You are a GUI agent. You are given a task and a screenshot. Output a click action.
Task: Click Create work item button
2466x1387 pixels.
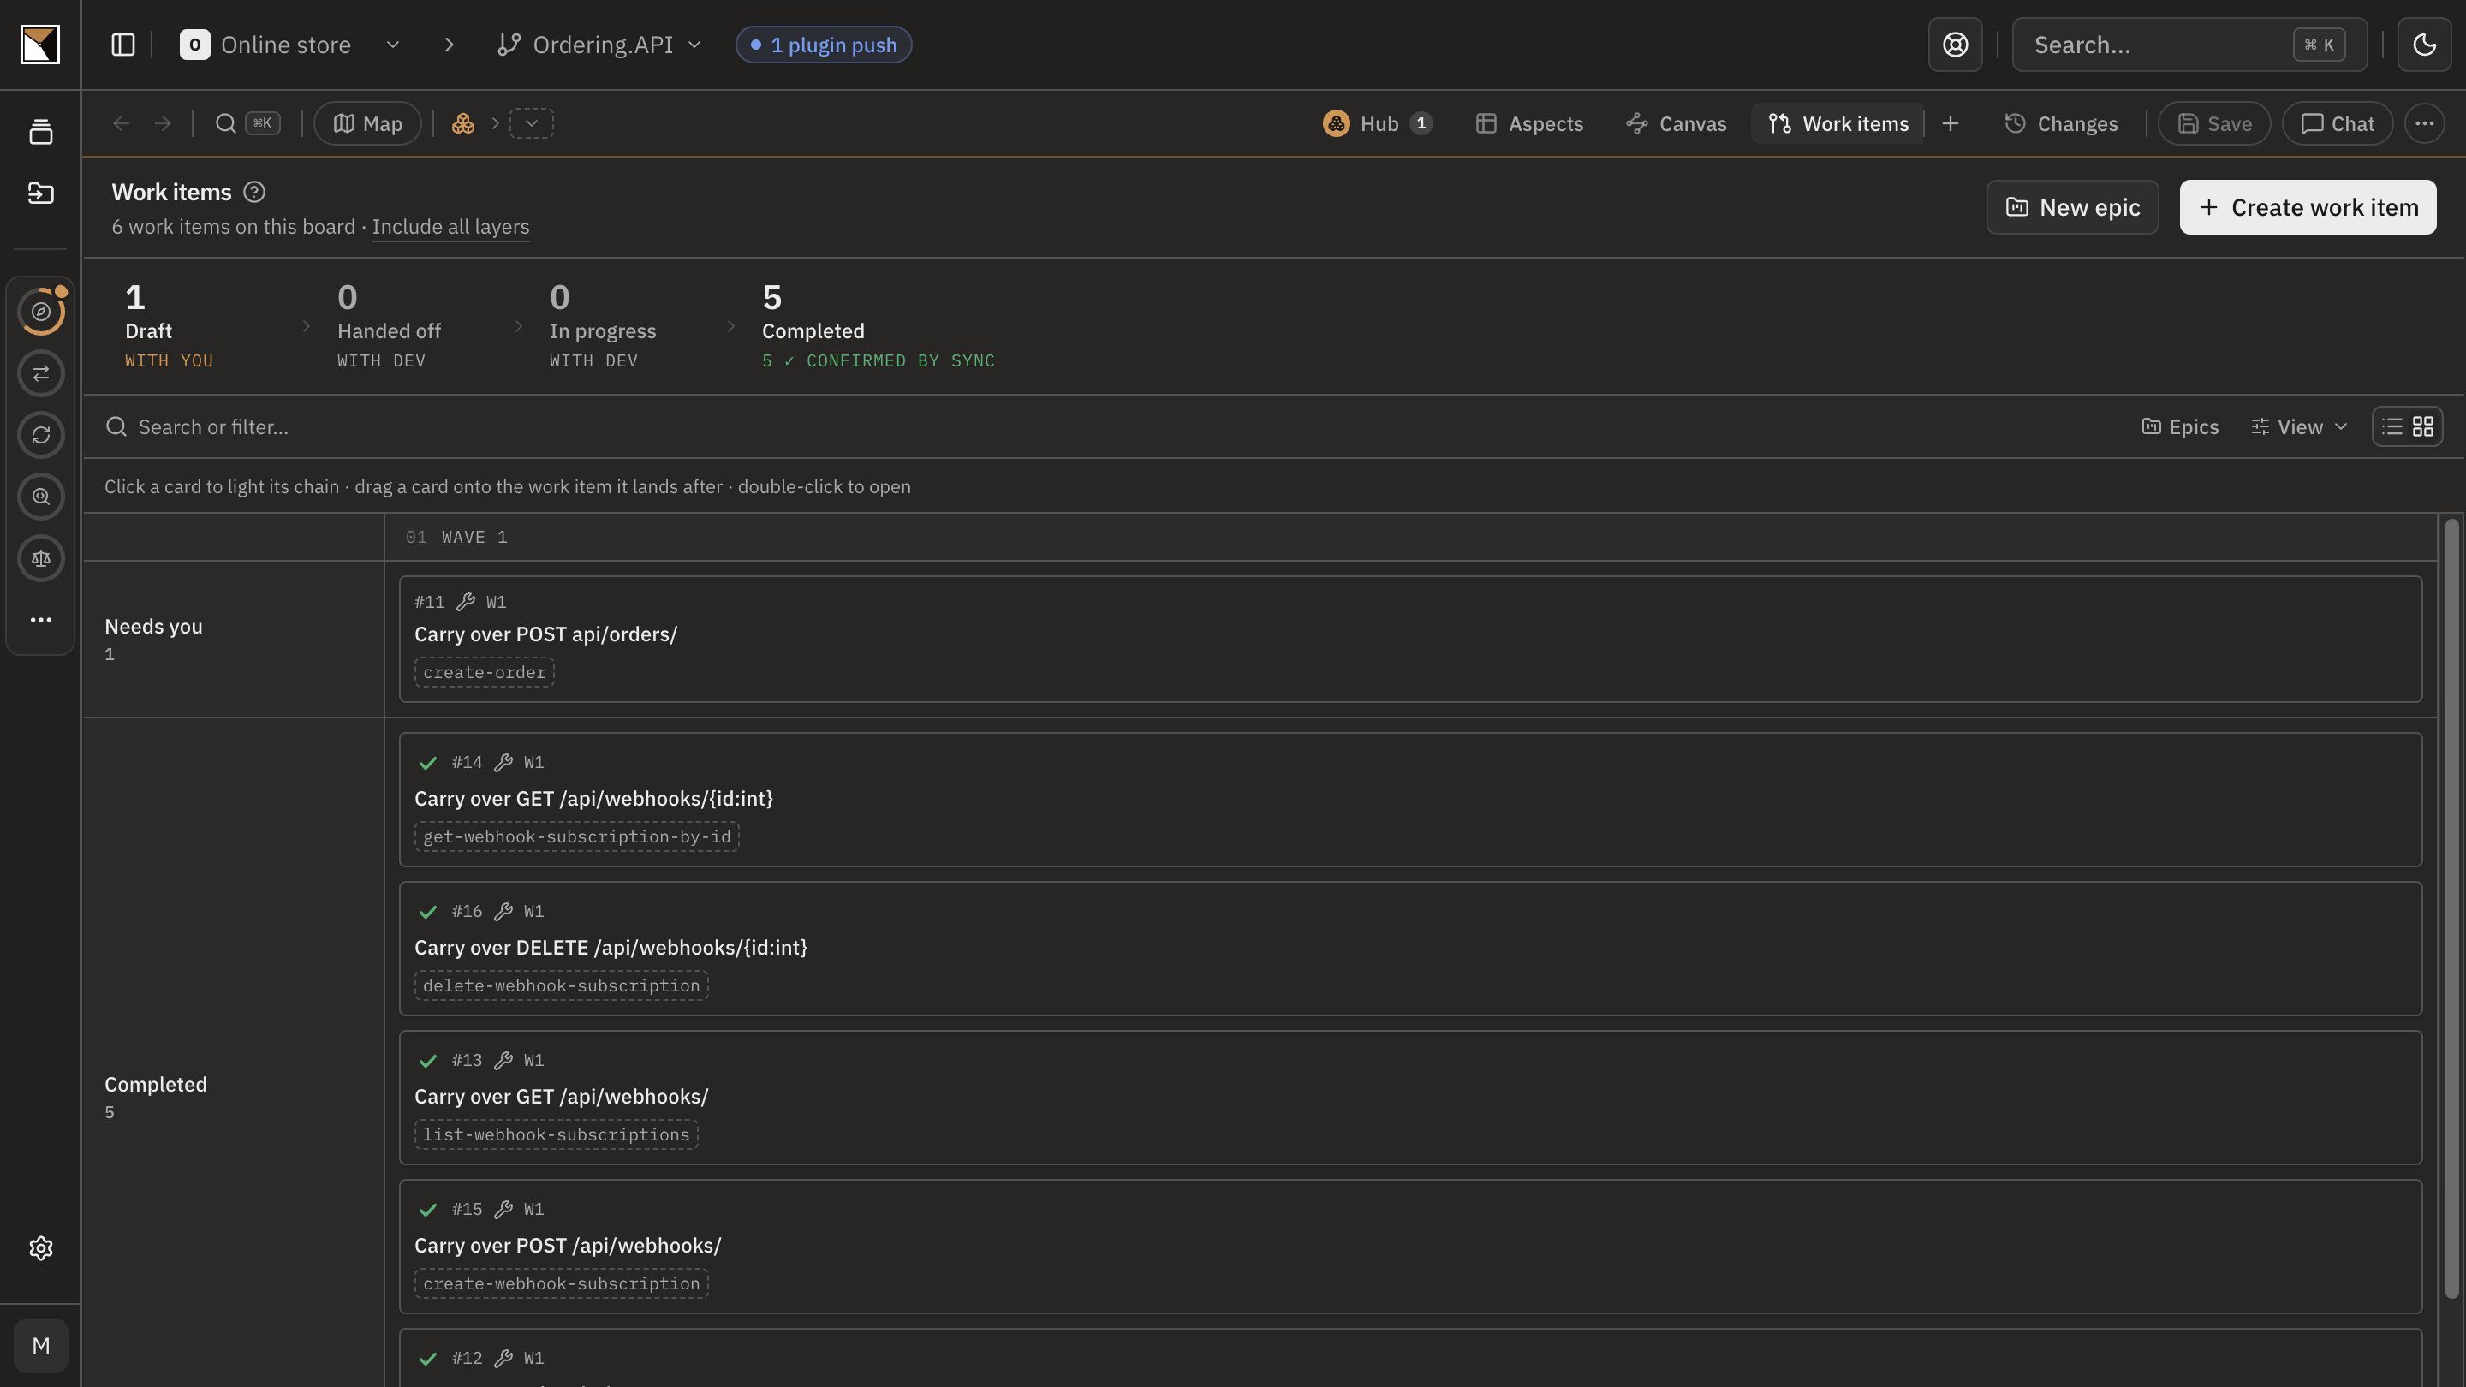2308,208
